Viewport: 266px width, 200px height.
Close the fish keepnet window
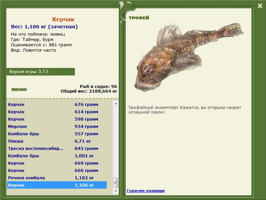260,6
